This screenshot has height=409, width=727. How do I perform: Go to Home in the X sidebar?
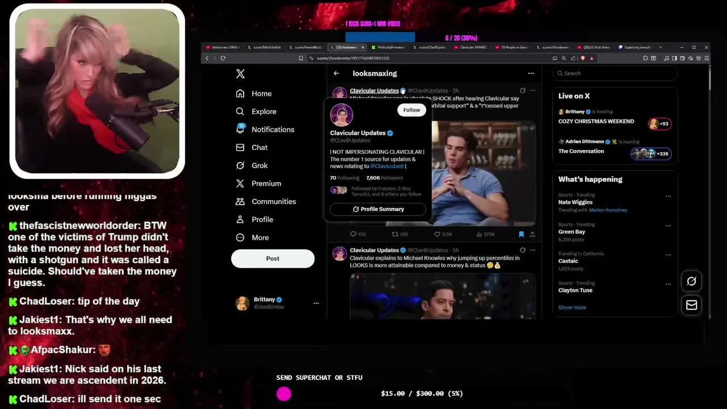[254, 94]
